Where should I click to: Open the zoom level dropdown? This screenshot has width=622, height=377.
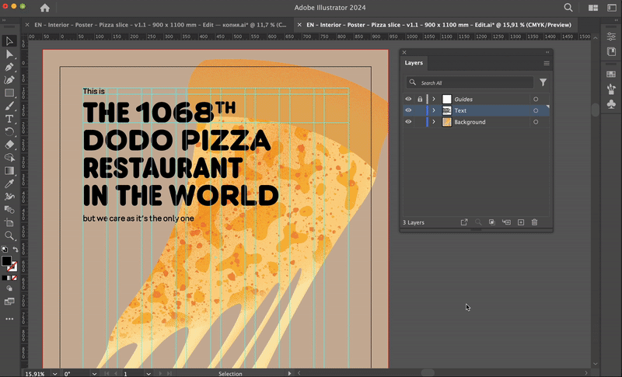pos(54,373)
